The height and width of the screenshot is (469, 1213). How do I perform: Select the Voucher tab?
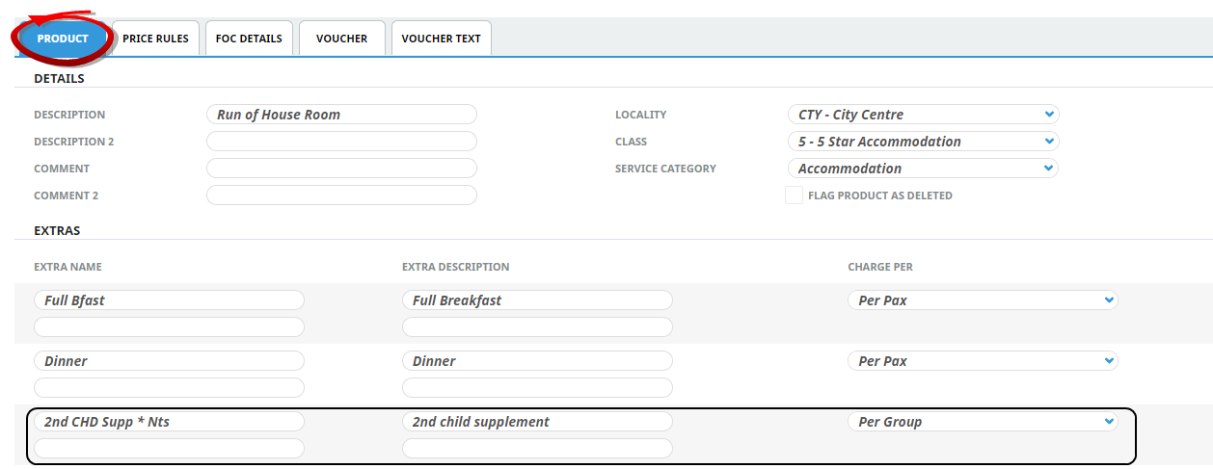(341, 39)
